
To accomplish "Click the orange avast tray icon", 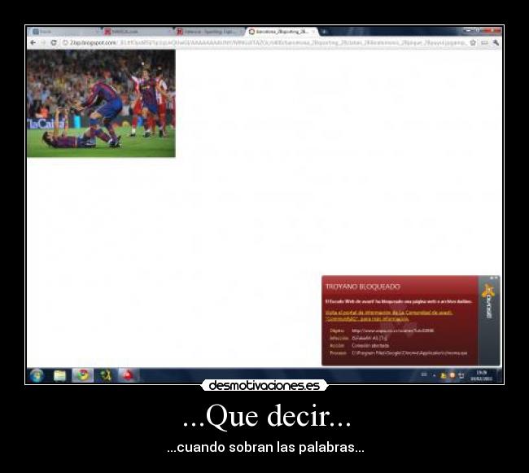I will tap(452, 375).
